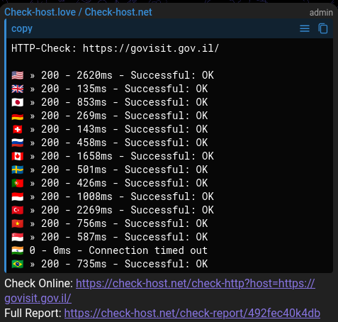Click the Singapore flag beside 587ms

tap(18, 237)
